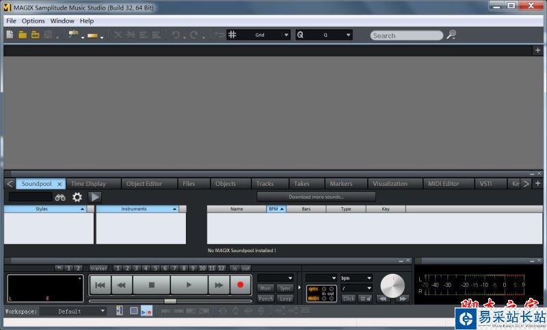This screenshot has height=330, width=547.
Task: Open the dropdown above Mon and Sync buttons
Action: (276, 278)
